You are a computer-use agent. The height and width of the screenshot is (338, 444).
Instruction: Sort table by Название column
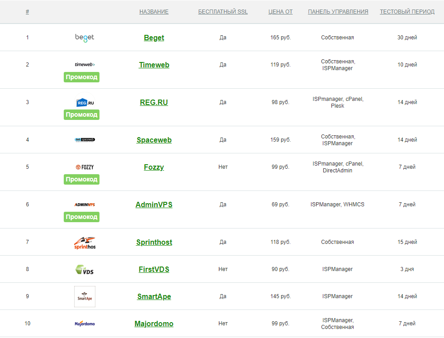pyautogui.click(x=154, y=12)
